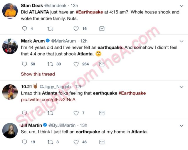Reply to Mark Arum's tweet
The width and height of the screenshot is (188, 150).
point(25,64)
